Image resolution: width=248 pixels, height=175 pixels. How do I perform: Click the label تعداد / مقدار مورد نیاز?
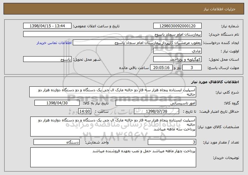point(221,142)
